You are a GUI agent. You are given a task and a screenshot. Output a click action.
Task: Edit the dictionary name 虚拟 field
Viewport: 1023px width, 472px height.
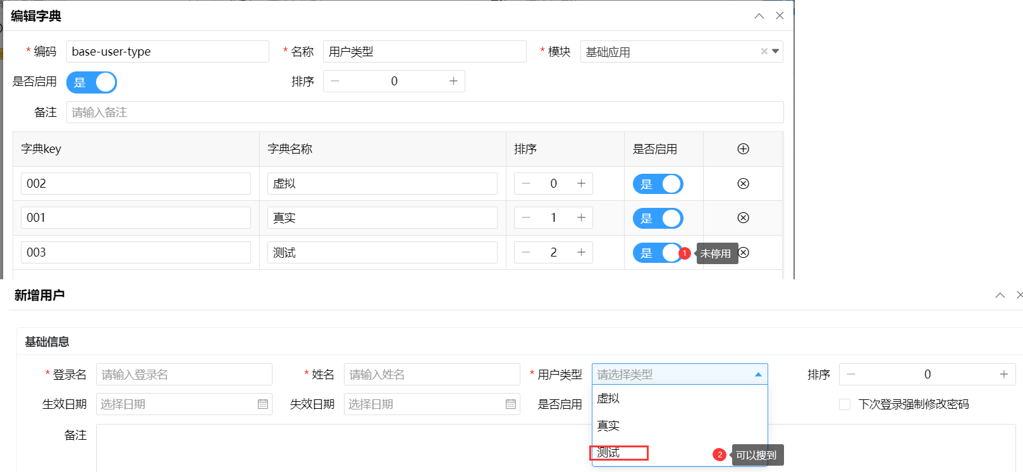383,183
